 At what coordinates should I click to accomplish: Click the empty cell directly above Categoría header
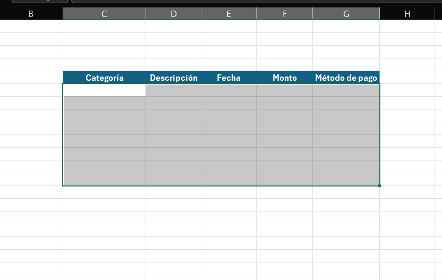[104, 65]
